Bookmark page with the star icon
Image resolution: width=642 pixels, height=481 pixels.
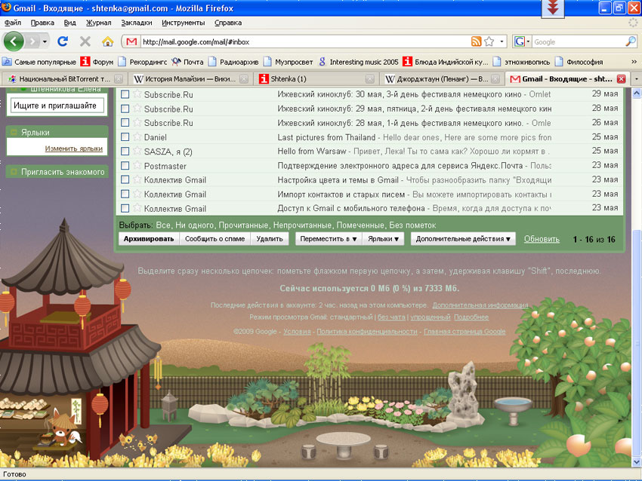click(489, 41)
